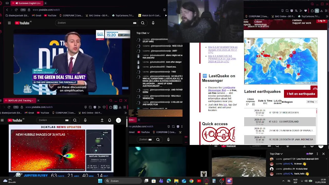Image resolution: width=329 pixels, height=185 pixels.
Task: Reload the 3I/ATLAS browser page
Action: (9, 107)
